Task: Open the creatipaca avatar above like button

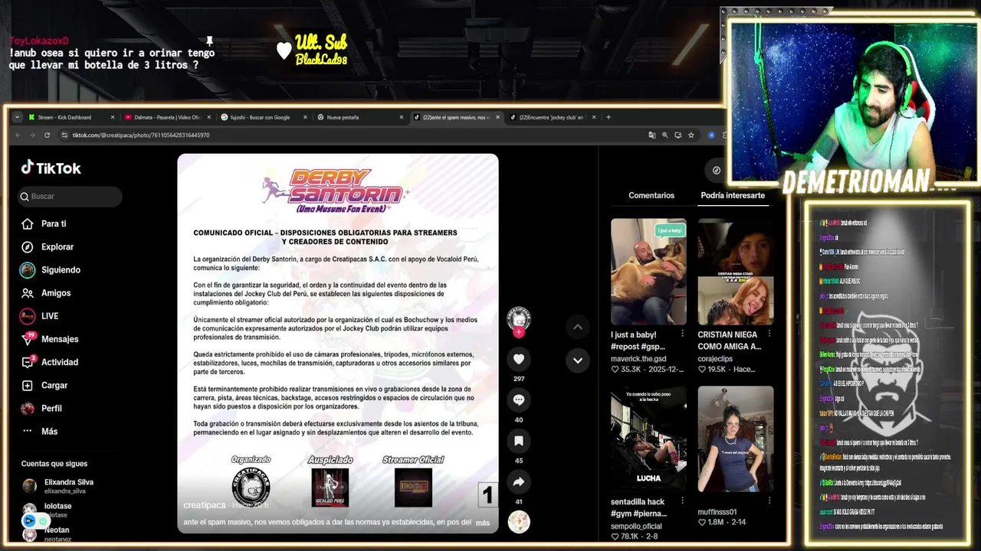Action: [x=519, y=318]
